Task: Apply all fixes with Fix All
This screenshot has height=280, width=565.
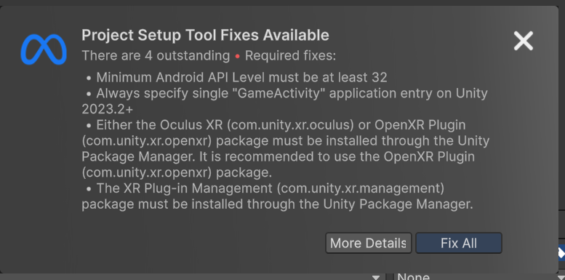Action: click(459, 243)
